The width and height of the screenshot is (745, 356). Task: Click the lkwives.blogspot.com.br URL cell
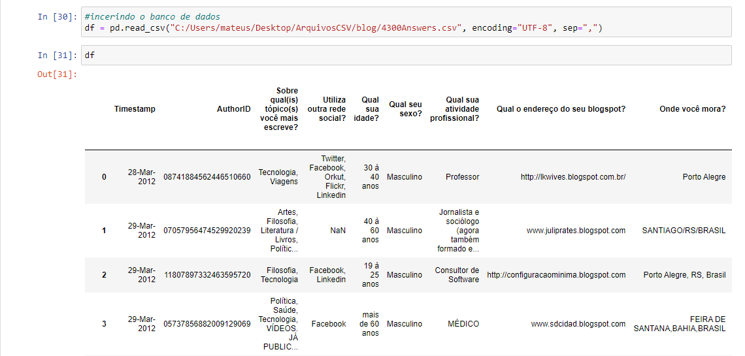coord(573,177)
